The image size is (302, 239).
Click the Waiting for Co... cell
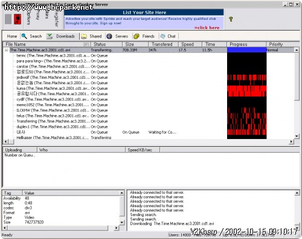click(x=162, y=132)
